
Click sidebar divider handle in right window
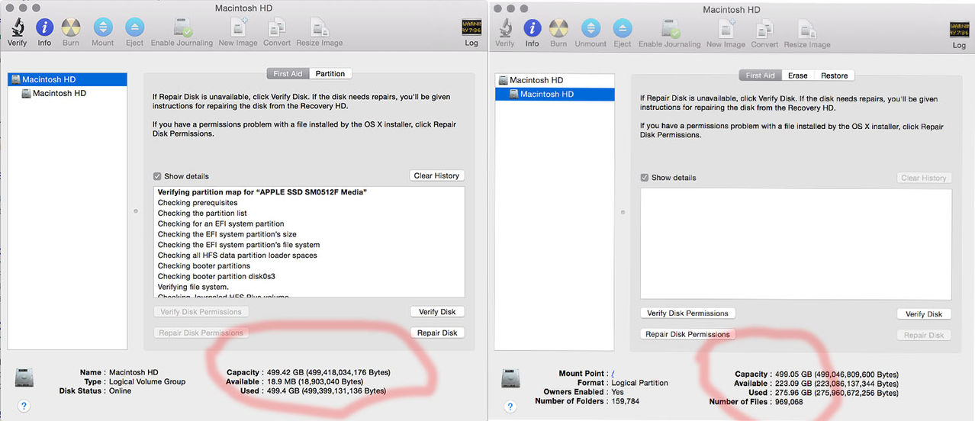pyautogui.click(x=623, y=213)
